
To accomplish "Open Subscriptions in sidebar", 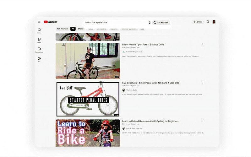I will point(39,50).
